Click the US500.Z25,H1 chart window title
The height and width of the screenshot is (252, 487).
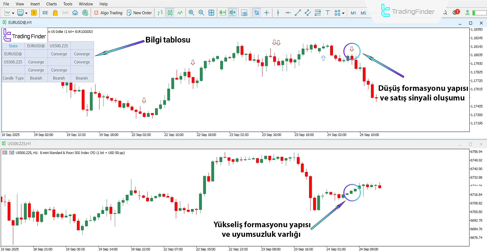(x=19, y=144)
